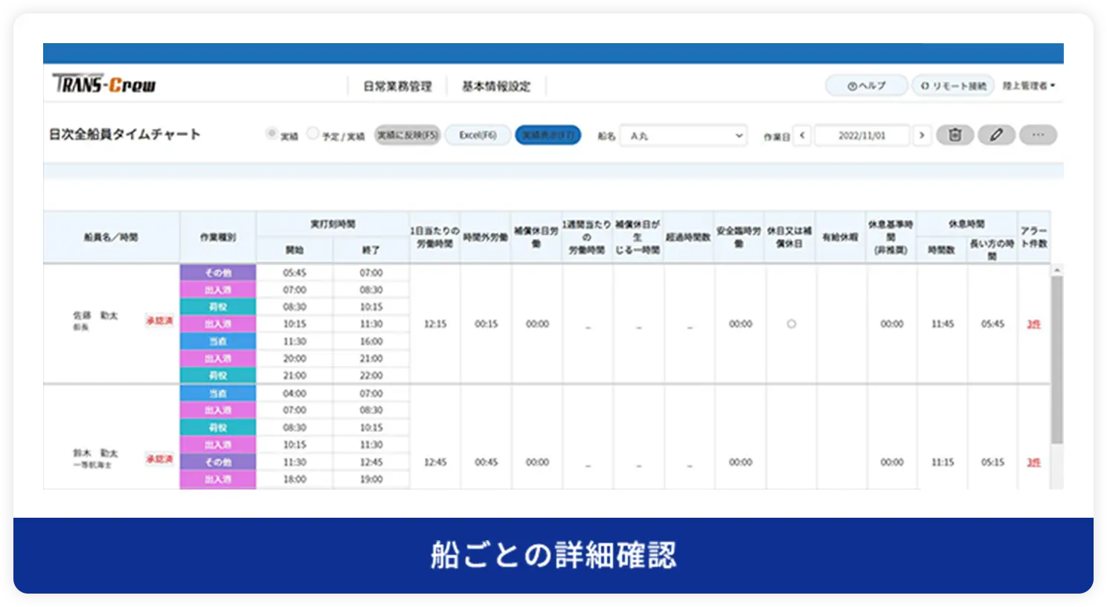Click the 3件 alert link for 佐藤
The width and height of the screenshot is (1107, 607).
pos(1033,324)
